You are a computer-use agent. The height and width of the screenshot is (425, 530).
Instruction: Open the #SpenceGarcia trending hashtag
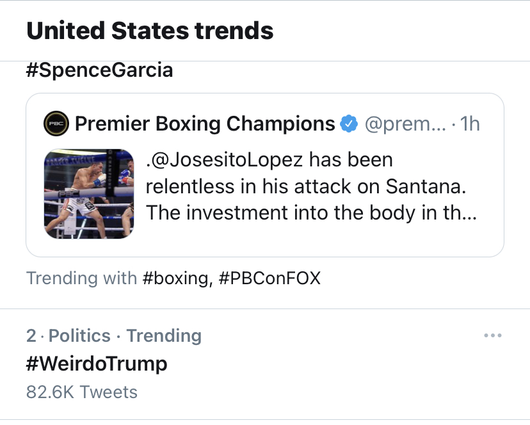point(99,70)
